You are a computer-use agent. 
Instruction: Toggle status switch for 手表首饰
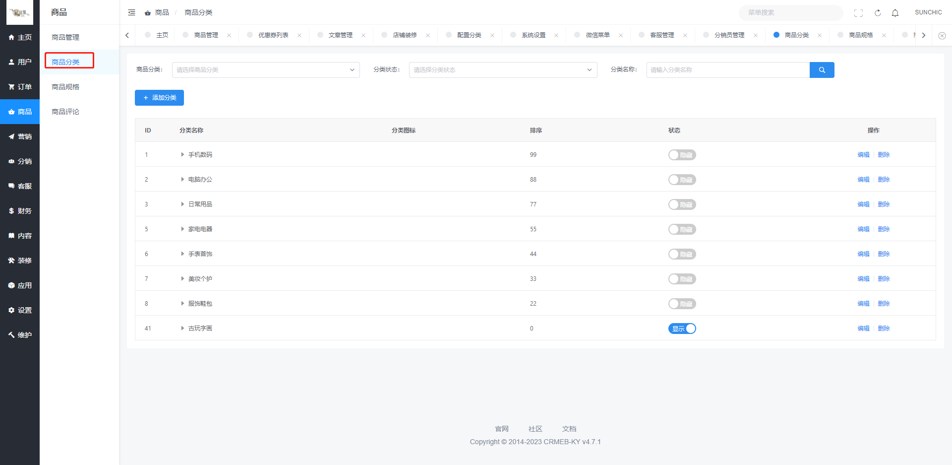[x=682, y=254]
